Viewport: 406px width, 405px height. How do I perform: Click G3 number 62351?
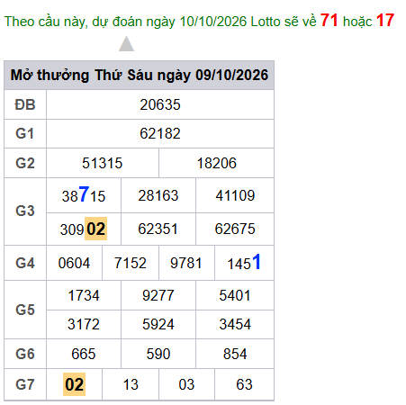tap(158, 229)
